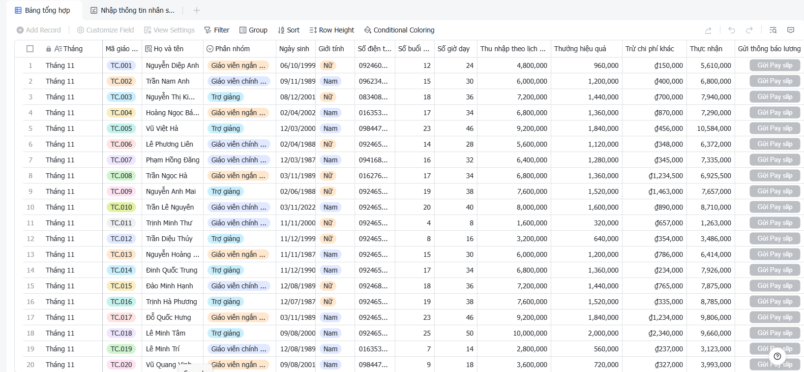Open Giới tính tag for Trịnh Minh Thư

[x=328, y=223]
